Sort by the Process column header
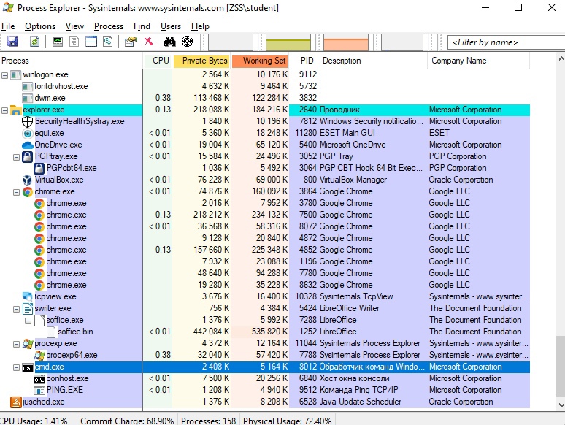The width and height of the screenshot is (565, 425). tap(72, 61)
